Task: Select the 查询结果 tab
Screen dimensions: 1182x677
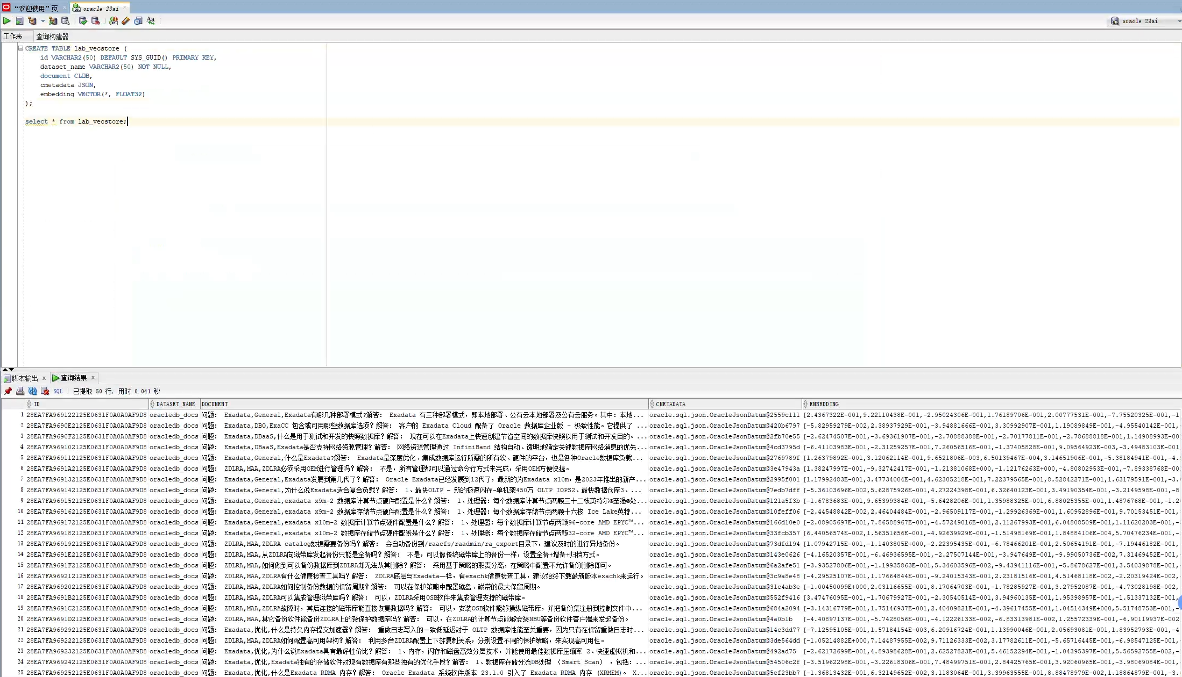Action: (74, 378)
